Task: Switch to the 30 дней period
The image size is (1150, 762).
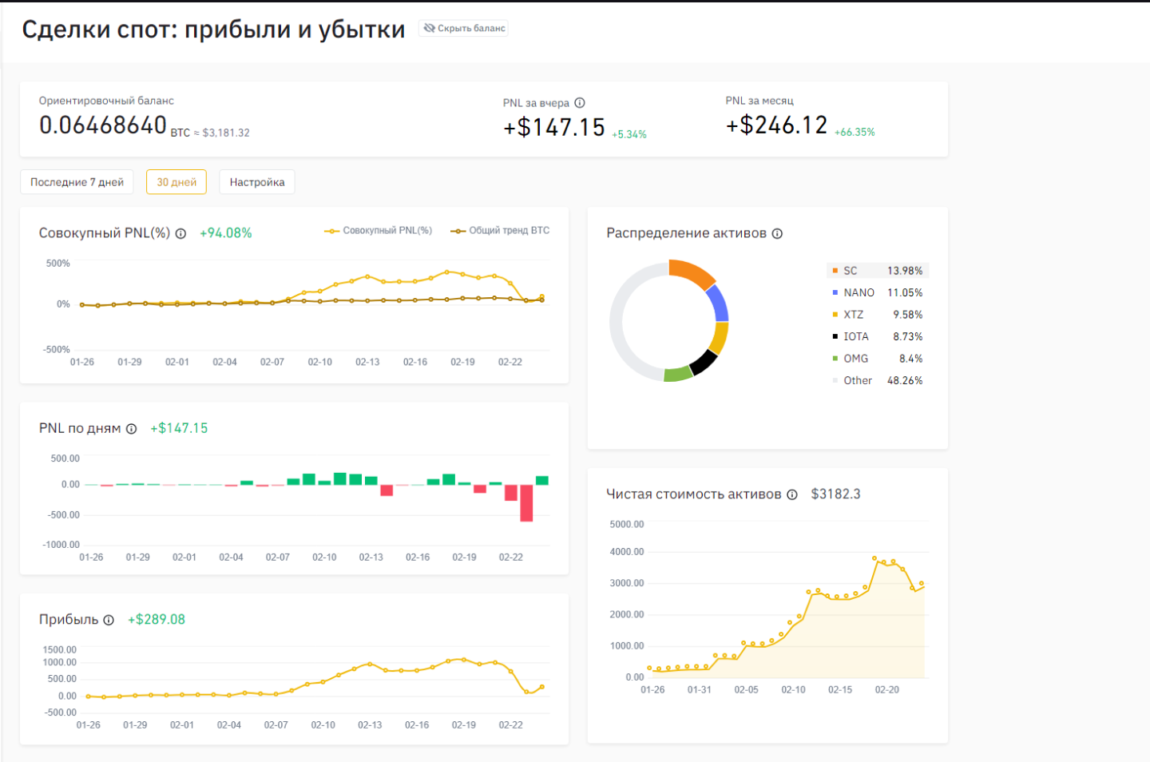Action: coord(176,182)
